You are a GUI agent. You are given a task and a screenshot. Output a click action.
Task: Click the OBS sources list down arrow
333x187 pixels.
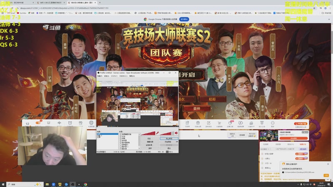(139, 148)
